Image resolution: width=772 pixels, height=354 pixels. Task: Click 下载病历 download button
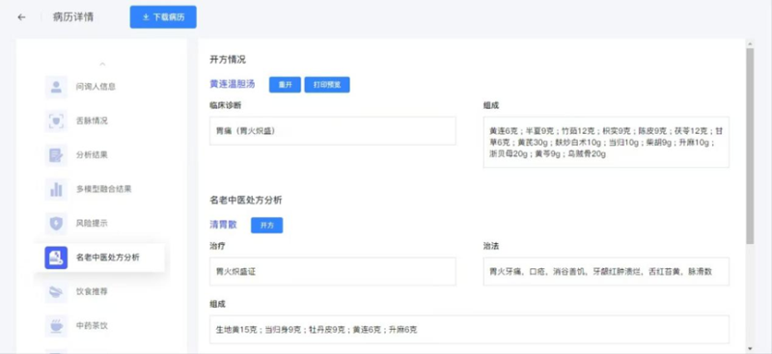[x=163, y=17]
